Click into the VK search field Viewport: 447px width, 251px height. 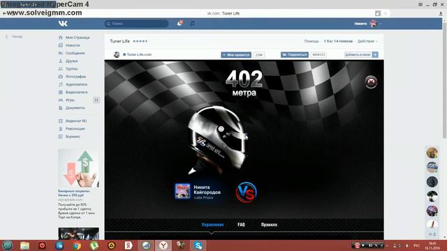[x=137, y=24]
